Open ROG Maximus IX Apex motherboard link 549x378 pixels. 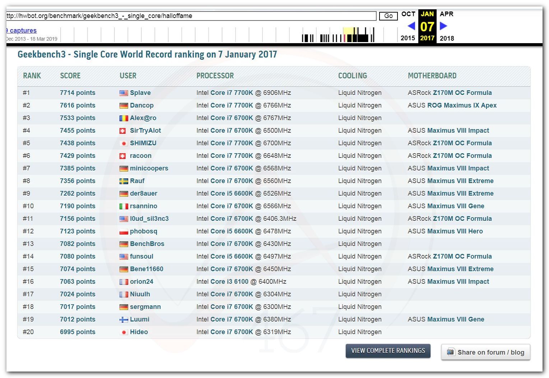(462, 105)
